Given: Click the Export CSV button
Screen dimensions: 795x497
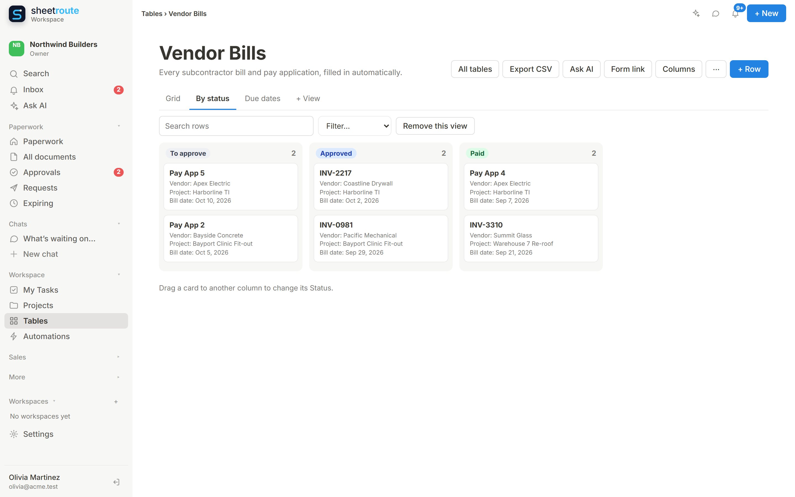Looking at the screenshot, I should tap(531, 69).
